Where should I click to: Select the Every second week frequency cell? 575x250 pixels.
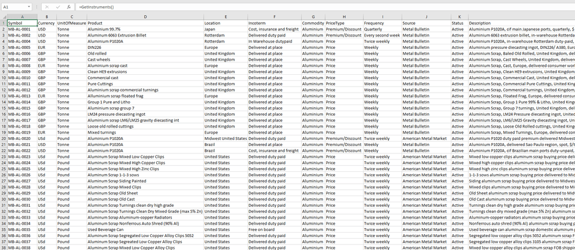382,35
